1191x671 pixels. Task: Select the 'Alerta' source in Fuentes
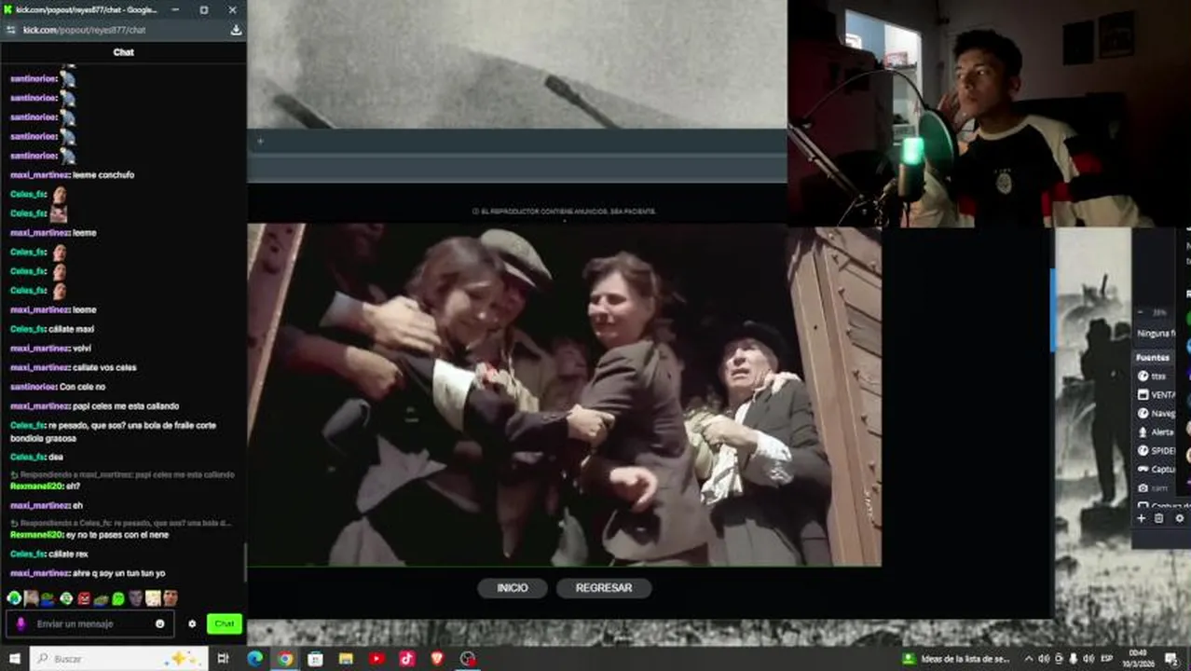pyautogui.click(x=1157, y=431)
